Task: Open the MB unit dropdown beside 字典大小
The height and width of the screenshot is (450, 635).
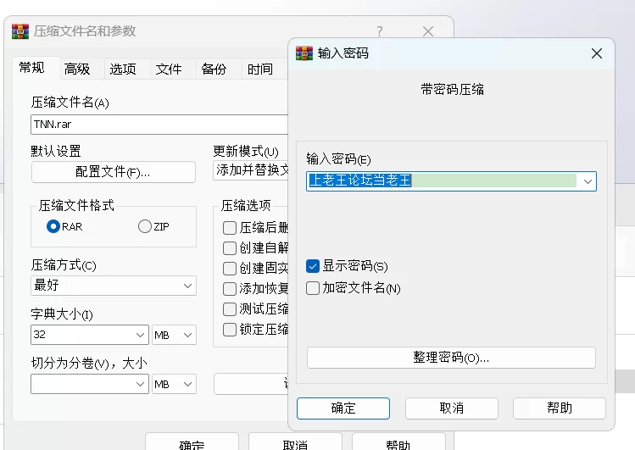Action: [174, 335]
